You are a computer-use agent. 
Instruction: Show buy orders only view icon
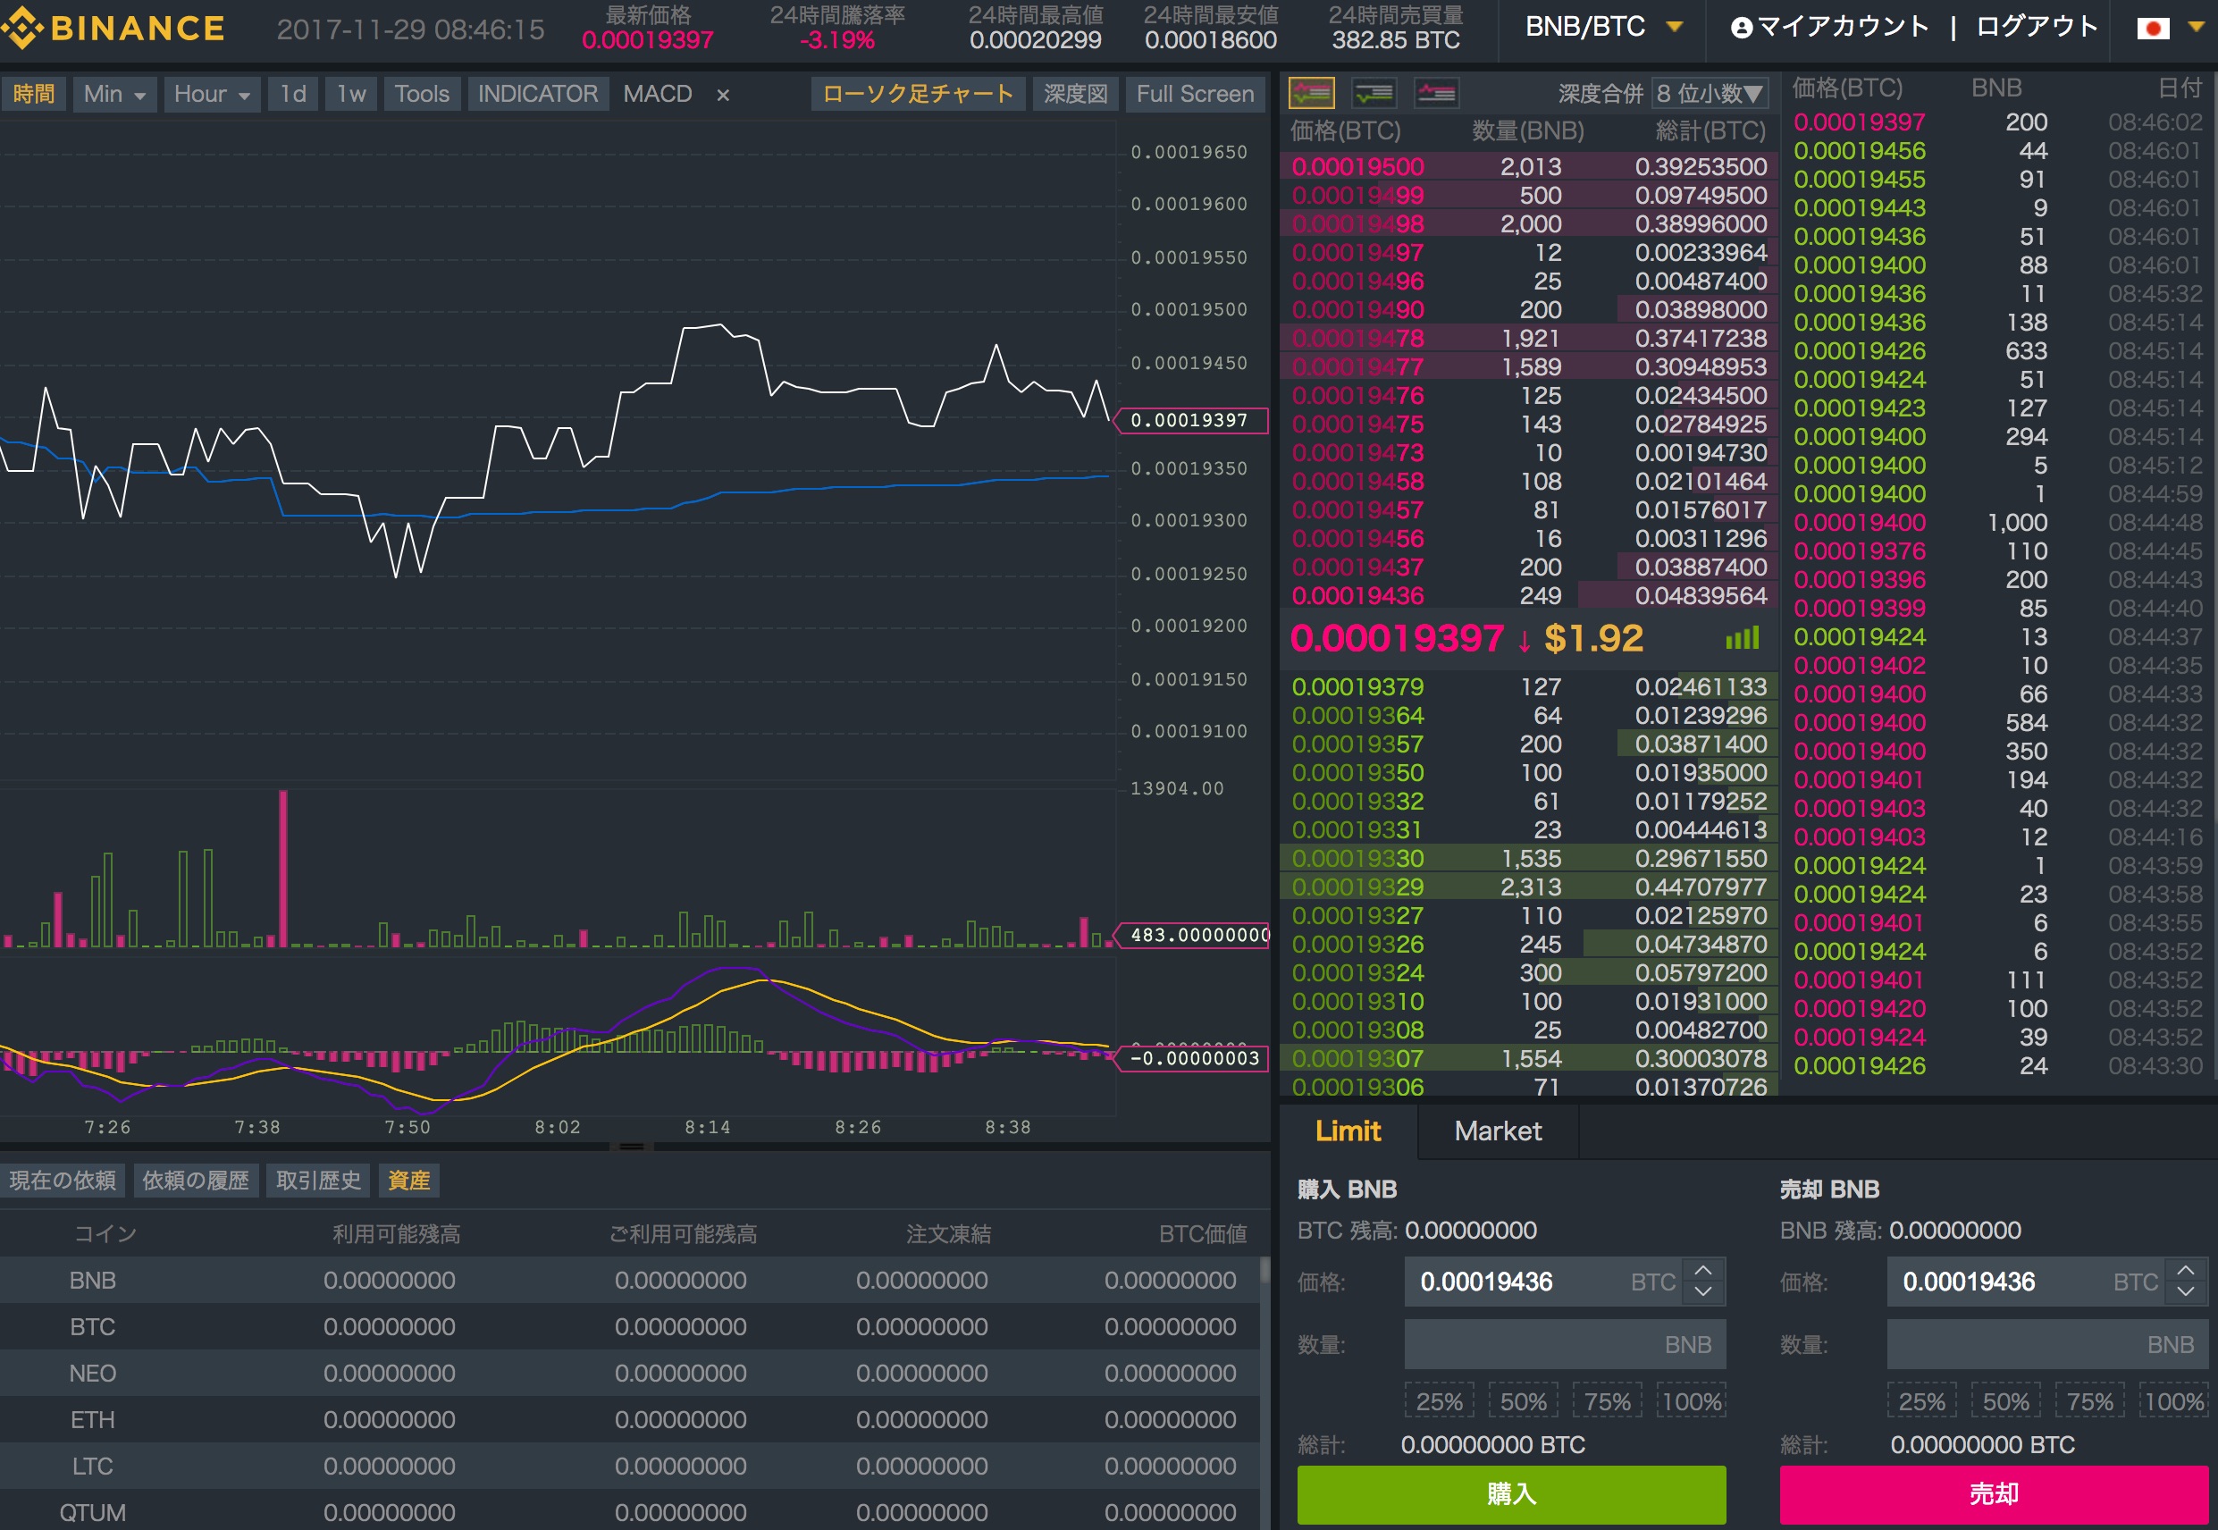pyautogui.click(x=1374, y=93)
